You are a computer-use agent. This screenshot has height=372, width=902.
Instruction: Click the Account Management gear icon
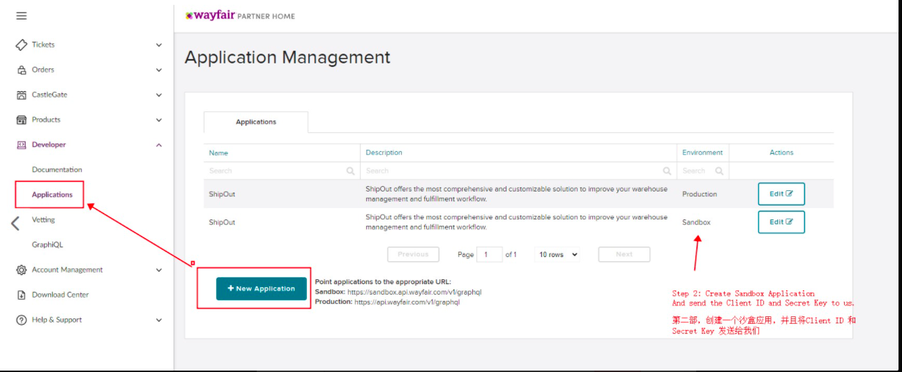tap(22, 270)
